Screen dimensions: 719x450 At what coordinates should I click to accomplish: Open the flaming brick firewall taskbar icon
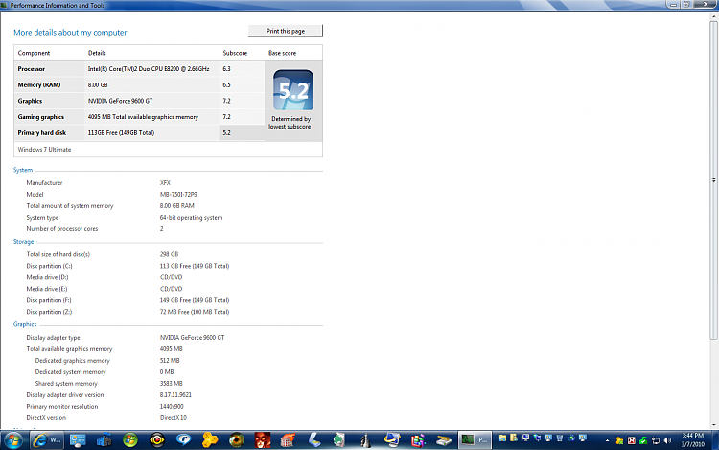click(x=288, y=440)
